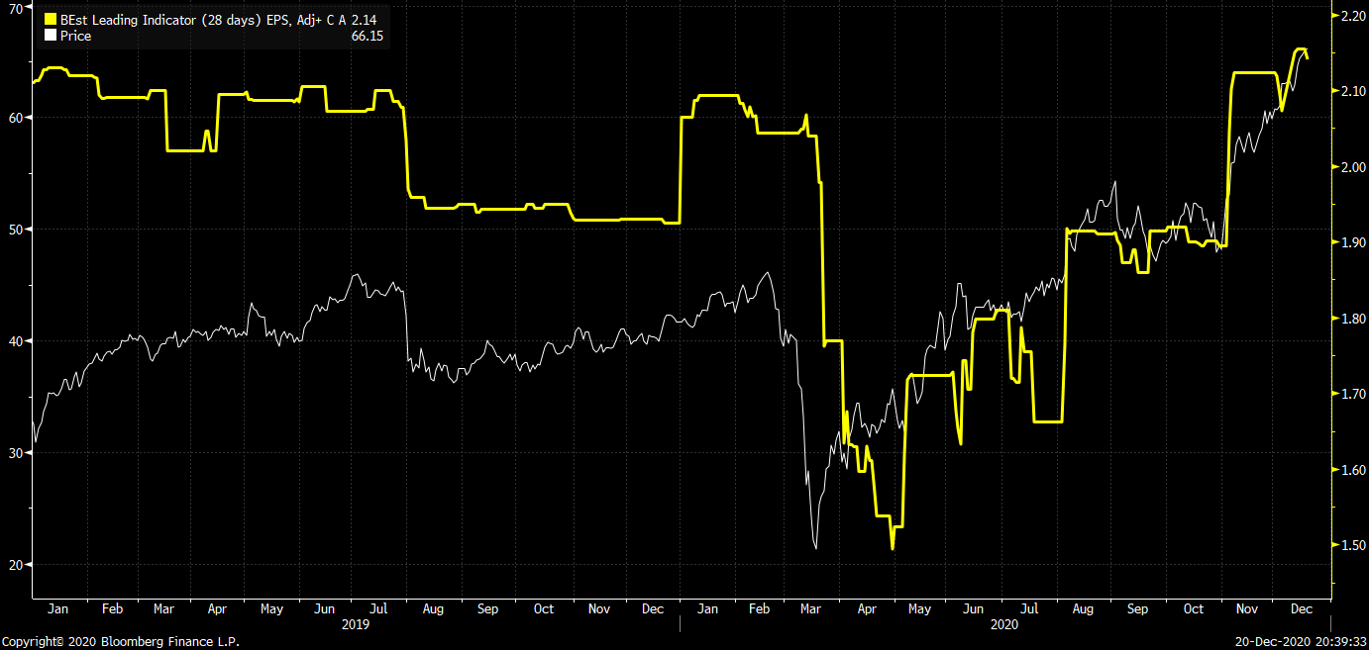Click the 1.90 label on the right axis

click(1352, 242)
